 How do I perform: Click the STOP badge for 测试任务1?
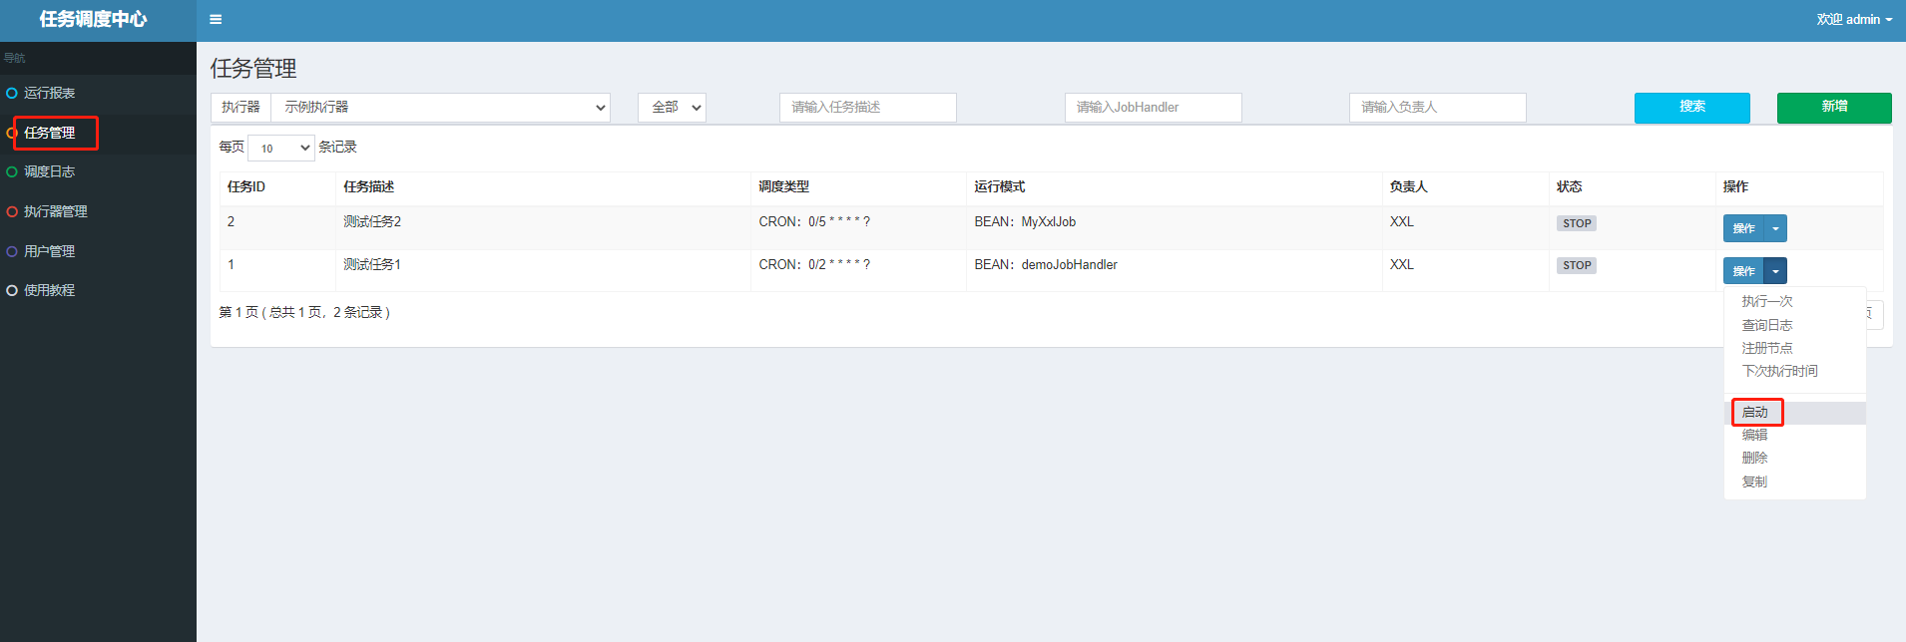[1577, 265]
